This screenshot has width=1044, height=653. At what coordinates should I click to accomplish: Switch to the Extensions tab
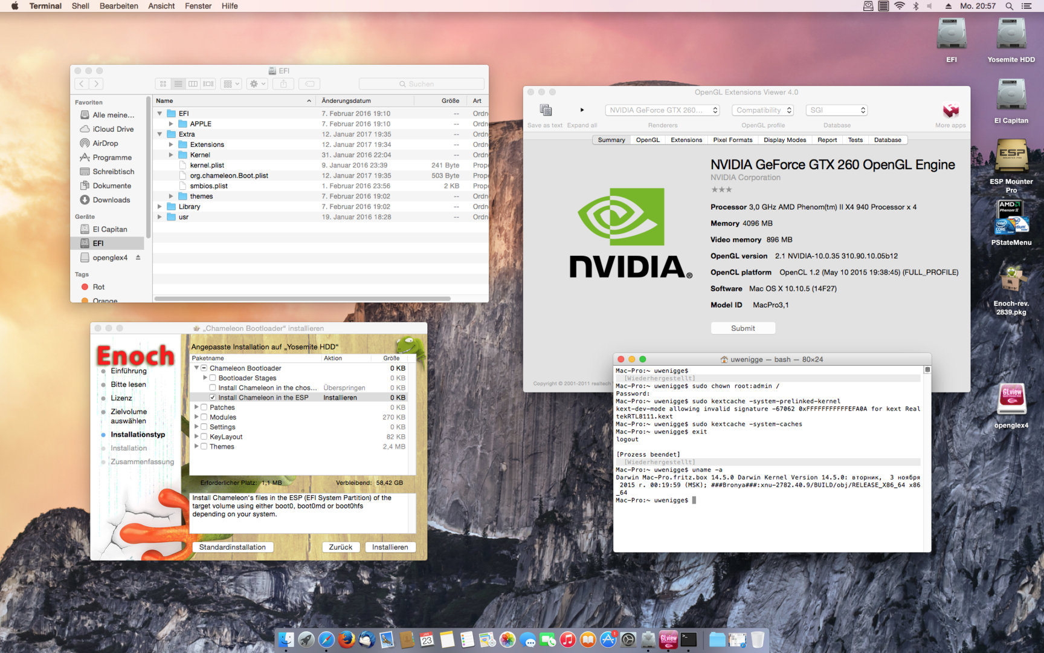click(x=686, y=140)
